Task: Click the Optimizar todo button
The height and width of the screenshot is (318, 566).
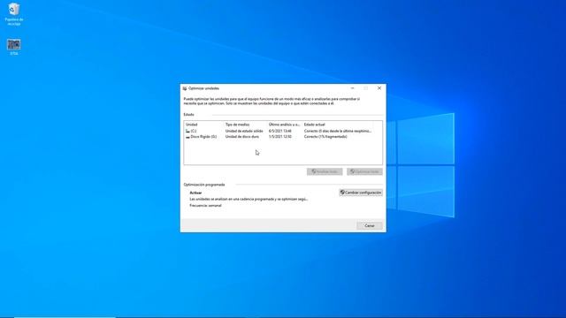Action: (x=364, y=171)
